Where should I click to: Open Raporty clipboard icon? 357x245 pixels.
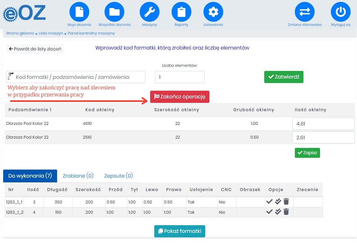181,12
